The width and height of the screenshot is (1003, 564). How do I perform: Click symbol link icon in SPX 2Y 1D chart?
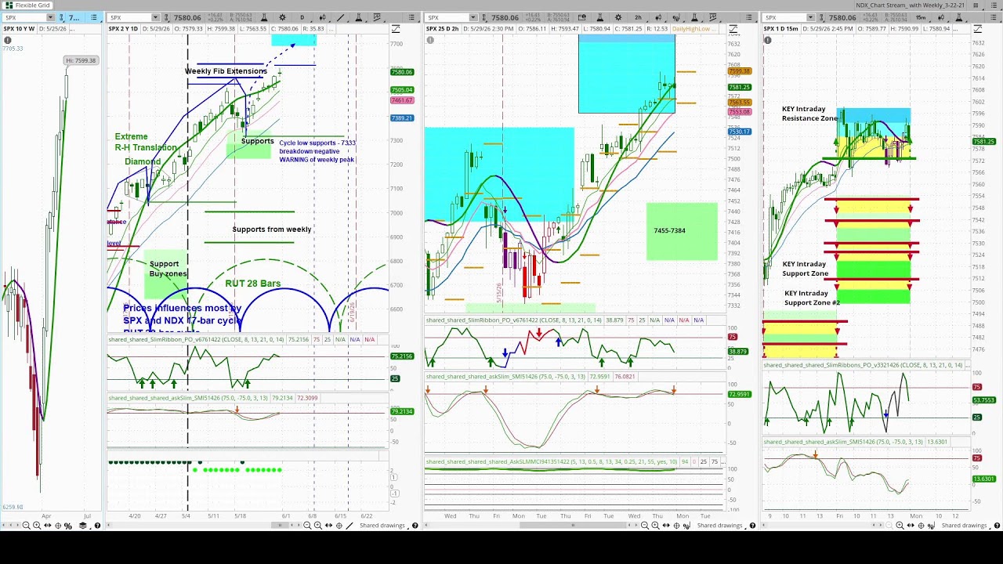click(x=167, y=17)
